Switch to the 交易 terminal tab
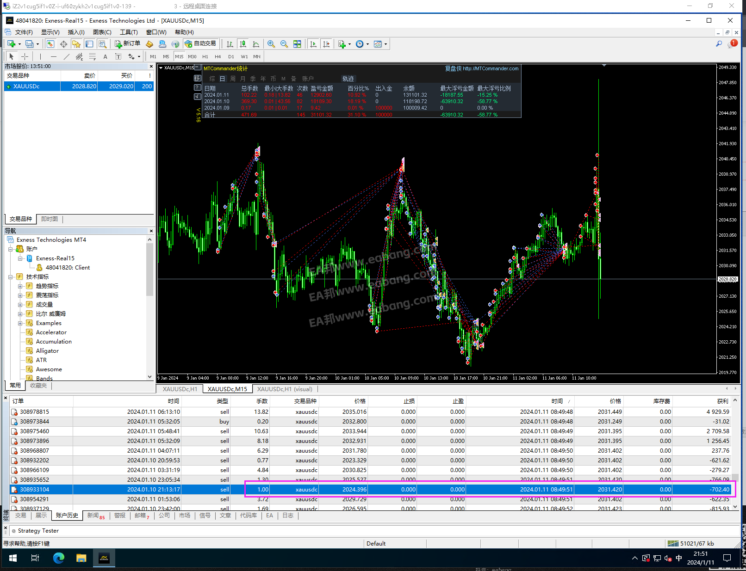This screenshot has width=746, height=571. [20, 515]
